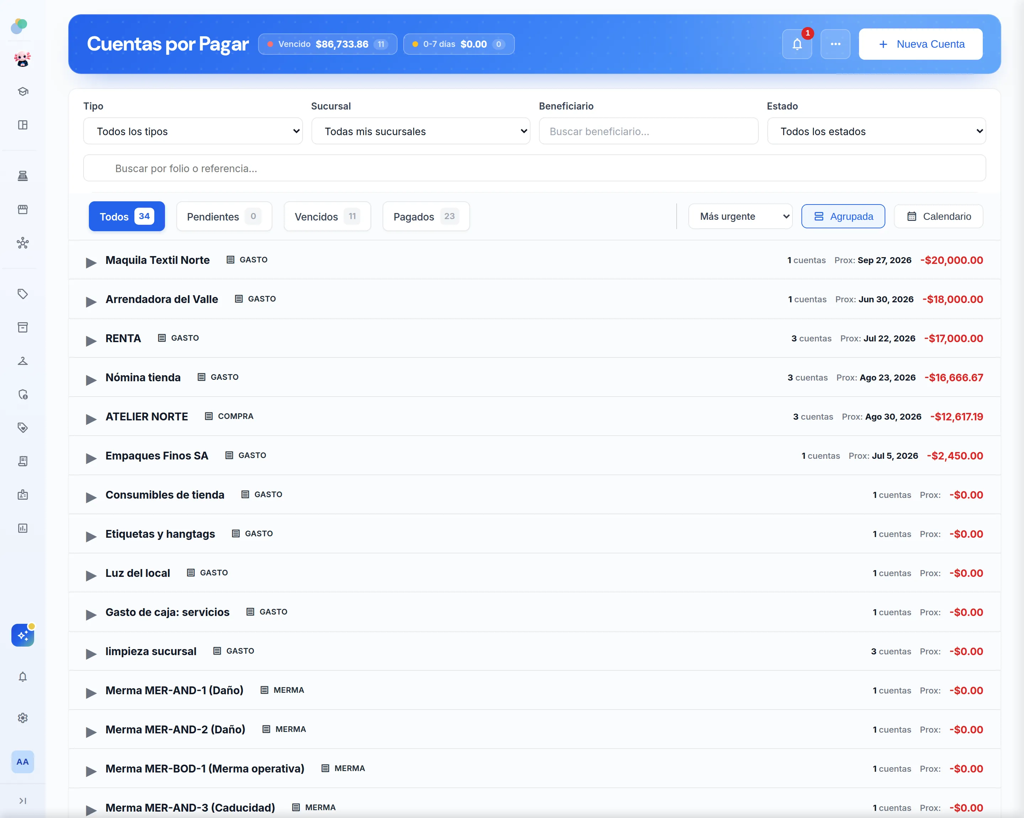
Task: Launch the AI sparkle assistant button
Action: [22, 635]
